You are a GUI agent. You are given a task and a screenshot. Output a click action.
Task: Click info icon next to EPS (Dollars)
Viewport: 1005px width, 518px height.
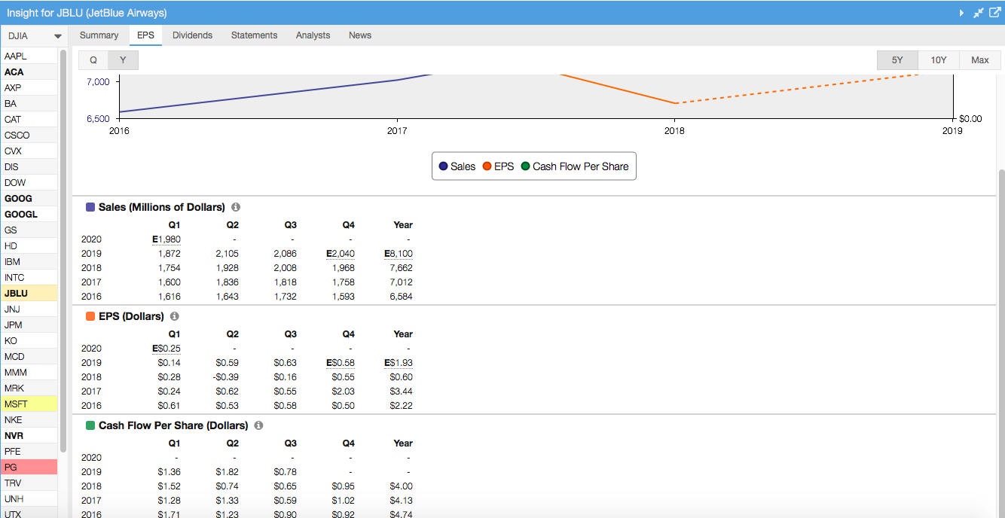(x=175, y=316)
